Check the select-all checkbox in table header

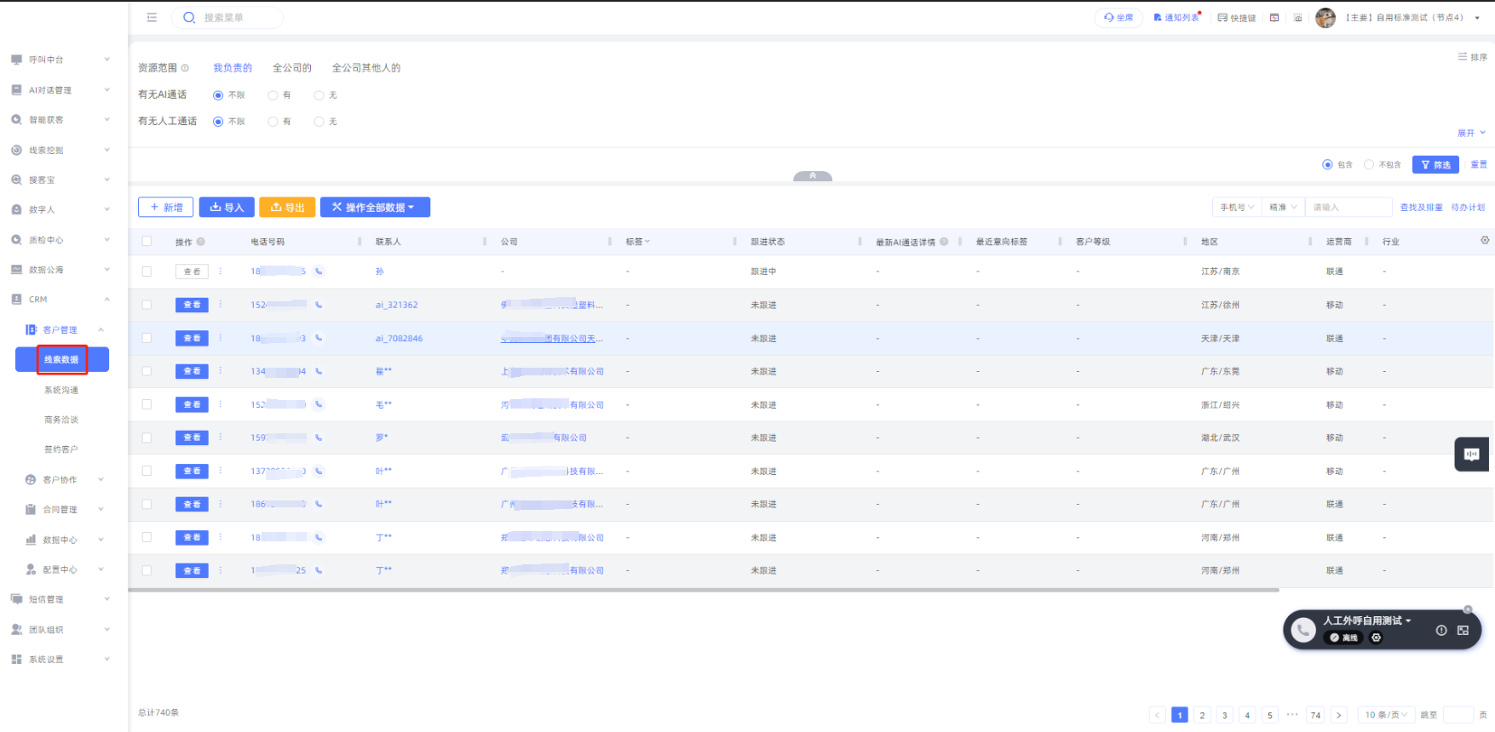(x=147, y=242)
